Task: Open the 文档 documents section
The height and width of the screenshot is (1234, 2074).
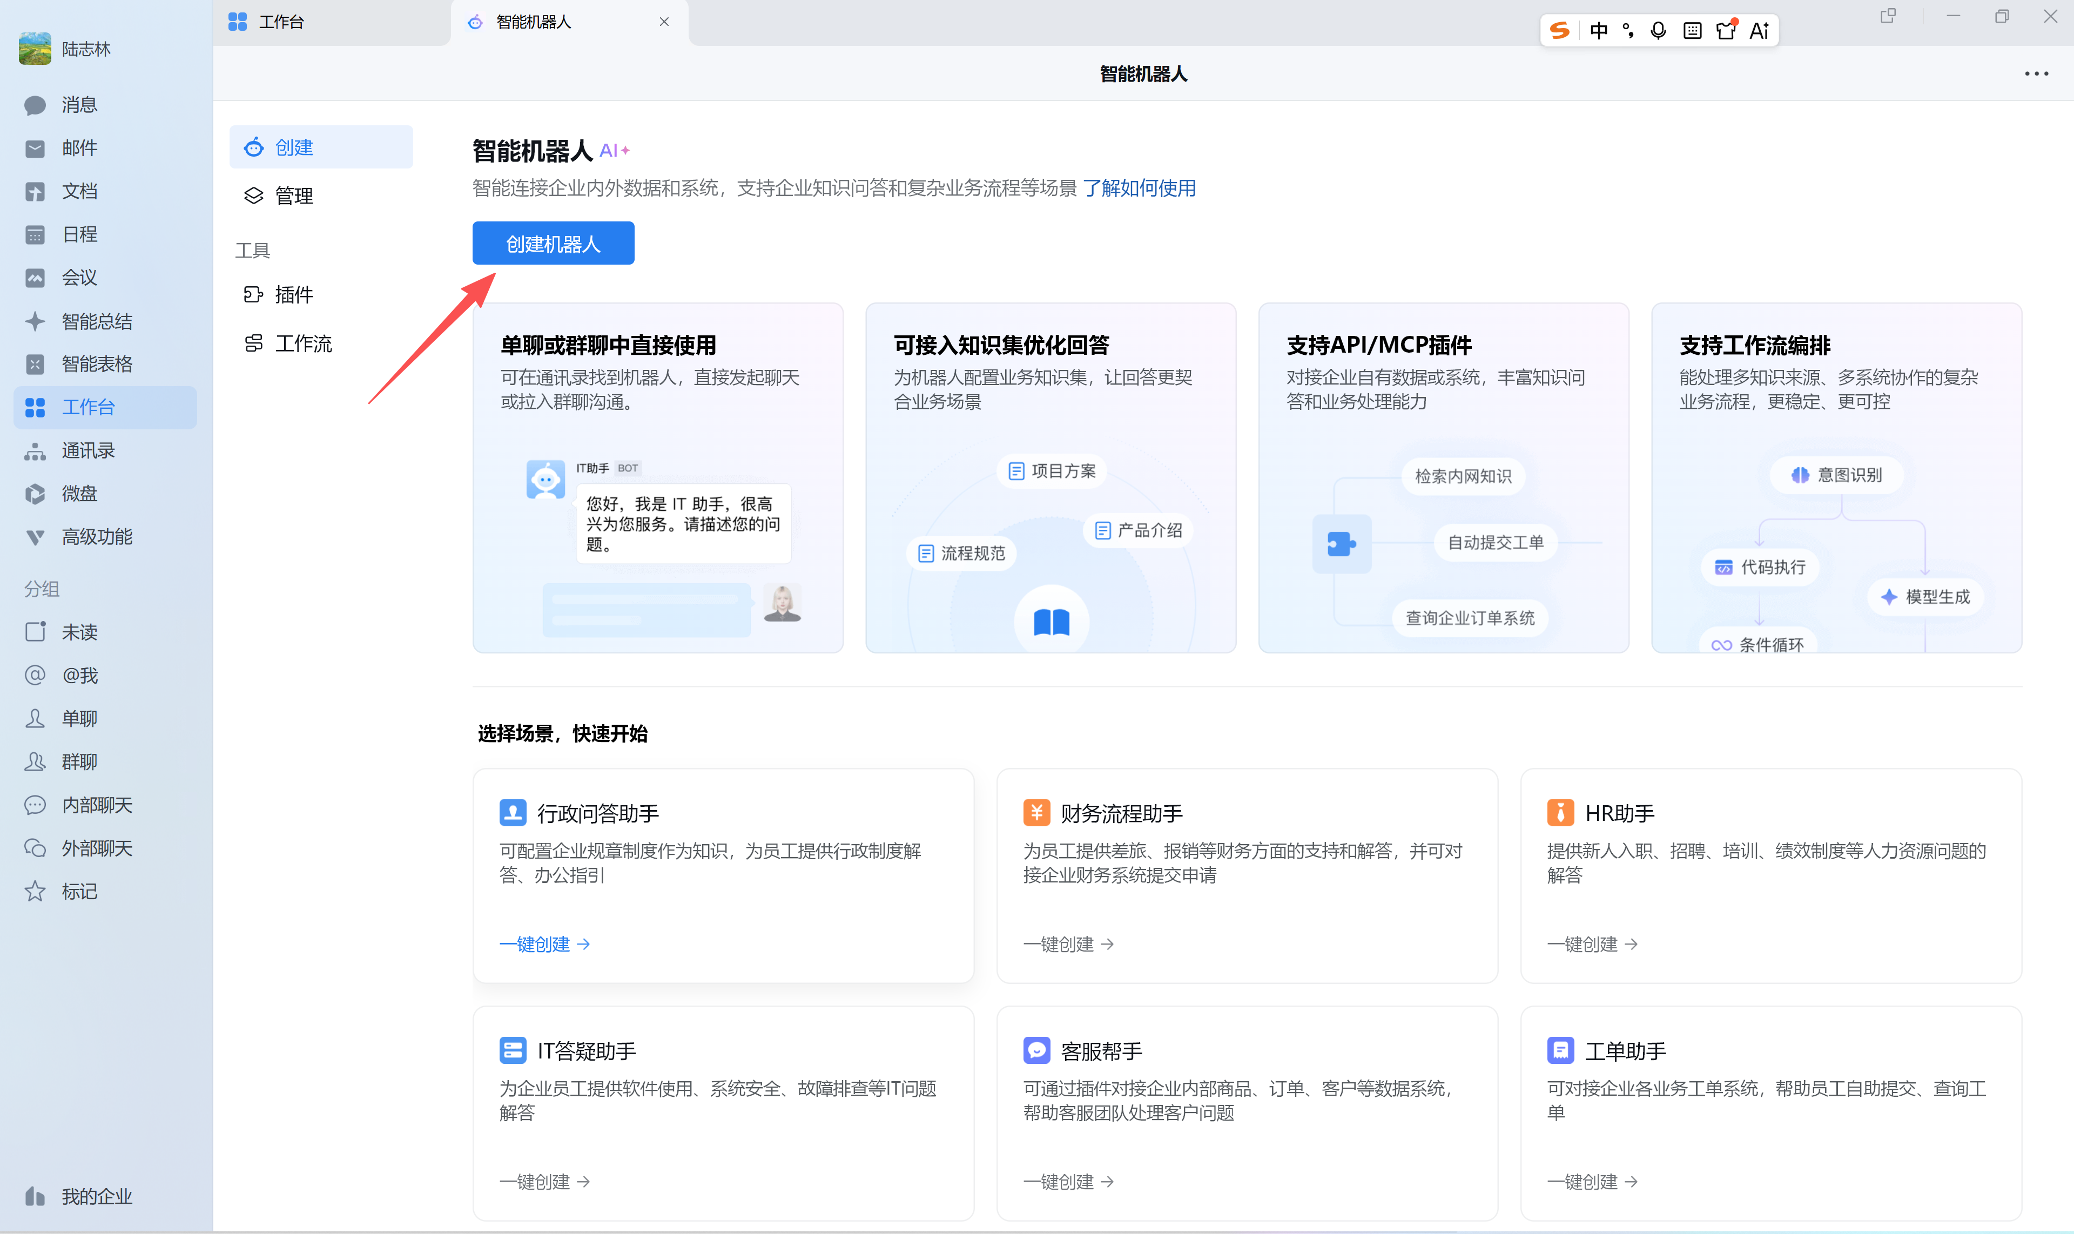Action: pos(105,191)
